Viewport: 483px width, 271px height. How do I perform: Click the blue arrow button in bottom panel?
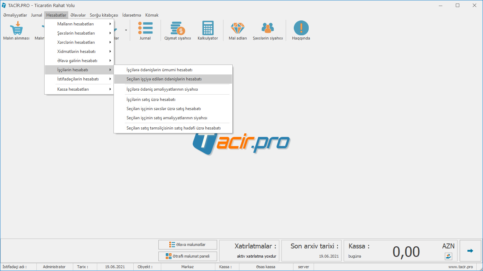click(470, 251)
